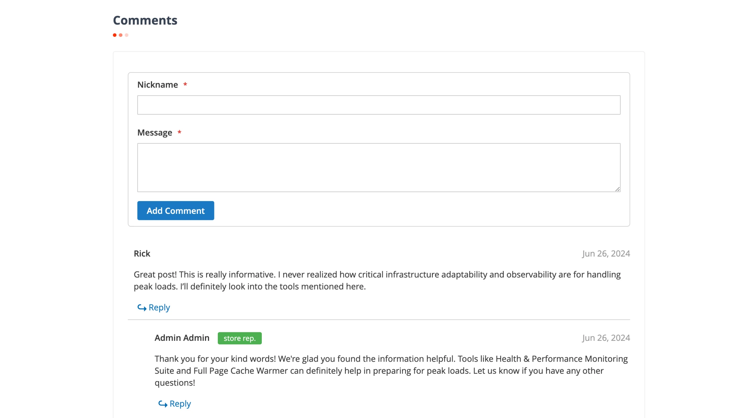Select the second carousel dot under Comments
Screen dimensions: 740x418
[121, 35]
